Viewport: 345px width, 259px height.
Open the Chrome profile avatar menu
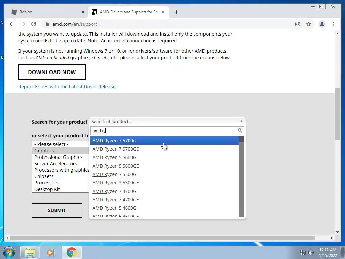(x=322, y=24)
